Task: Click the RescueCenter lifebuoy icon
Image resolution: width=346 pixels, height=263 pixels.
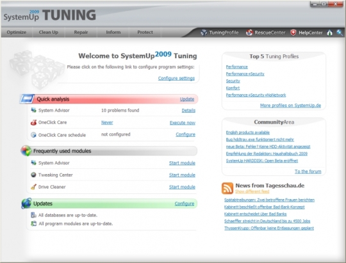Action: (x=249, y=33)
